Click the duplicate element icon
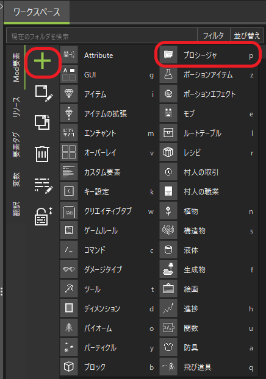Image resolution: width=266 pixels, height=379 pixels. coord(42,122)
